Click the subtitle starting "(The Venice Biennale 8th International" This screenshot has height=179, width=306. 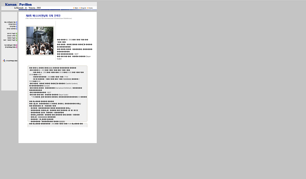pos(49,18)
